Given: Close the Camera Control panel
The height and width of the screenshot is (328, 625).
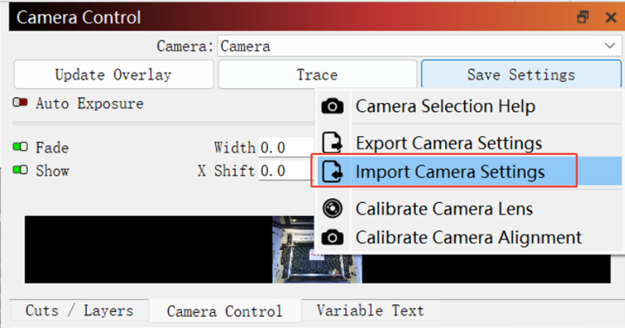Looking at the screenshot, I should 610,17.
